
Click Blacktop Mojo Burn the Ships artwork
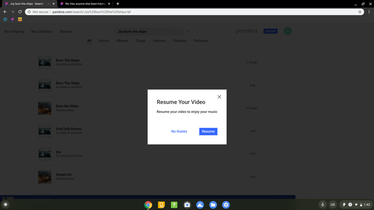[x=45, y=108]
